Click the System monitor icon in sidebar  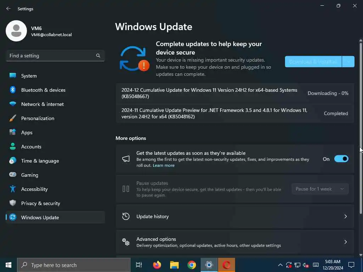tap(13, 76)
